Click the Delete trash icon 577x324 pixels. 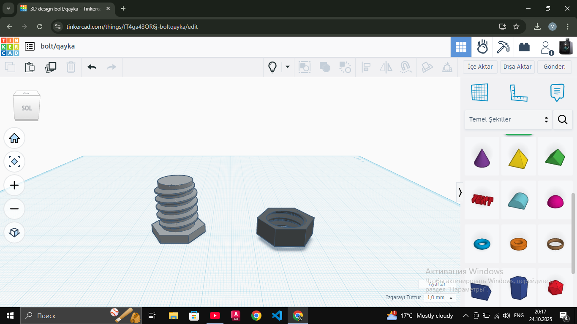(x=71, y=67)
